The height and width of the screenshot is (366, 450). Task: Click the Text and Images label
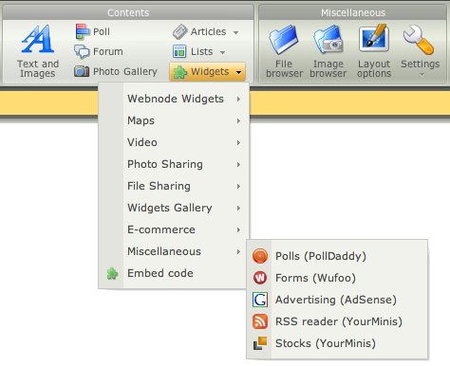38,68
